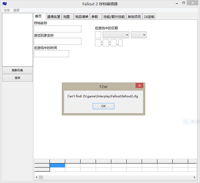The image size is (200, 183).
Task: Open the 物品清单 tab
Action: 82,17
